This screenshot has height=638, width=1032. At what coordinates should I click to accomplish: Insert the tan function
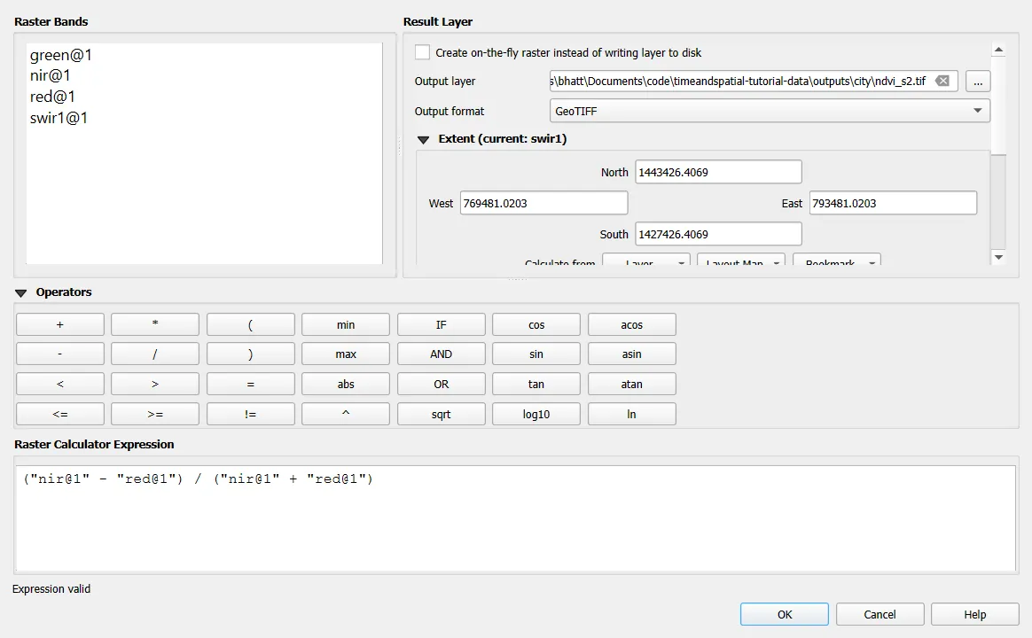coord(536,384)
